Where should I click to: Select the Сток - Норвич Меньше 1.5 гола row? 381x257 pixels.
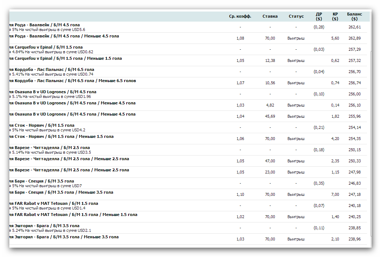188,139
